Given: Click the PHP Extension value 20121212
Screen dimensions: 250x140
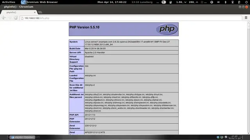Looking at the screenshot, I should click(90, 119).
